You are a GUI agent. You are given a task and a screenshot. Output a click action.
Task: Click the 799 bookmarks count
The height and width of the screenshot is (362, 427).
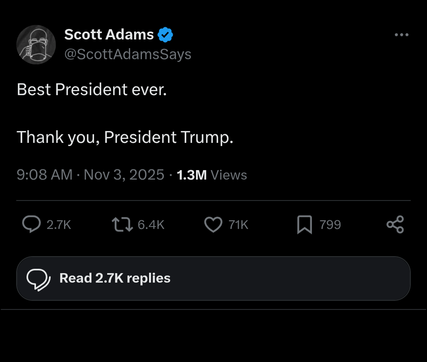(330, 225)
